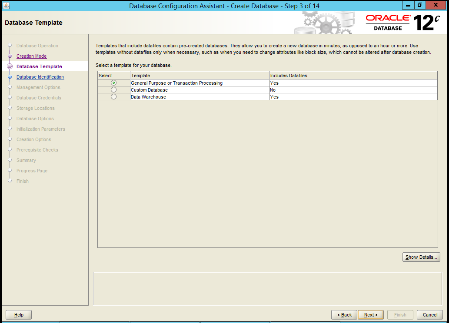Select the Custom Database radio button
The height and width of the screenshot is (323, 449).
tap(114, 90)
